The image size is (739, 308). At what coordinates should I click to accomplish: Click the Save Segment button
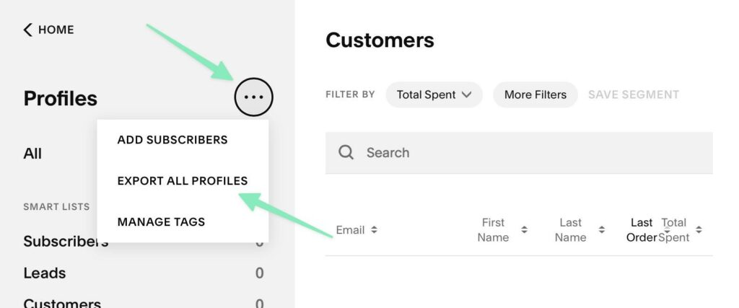click(x=634, y=94)
